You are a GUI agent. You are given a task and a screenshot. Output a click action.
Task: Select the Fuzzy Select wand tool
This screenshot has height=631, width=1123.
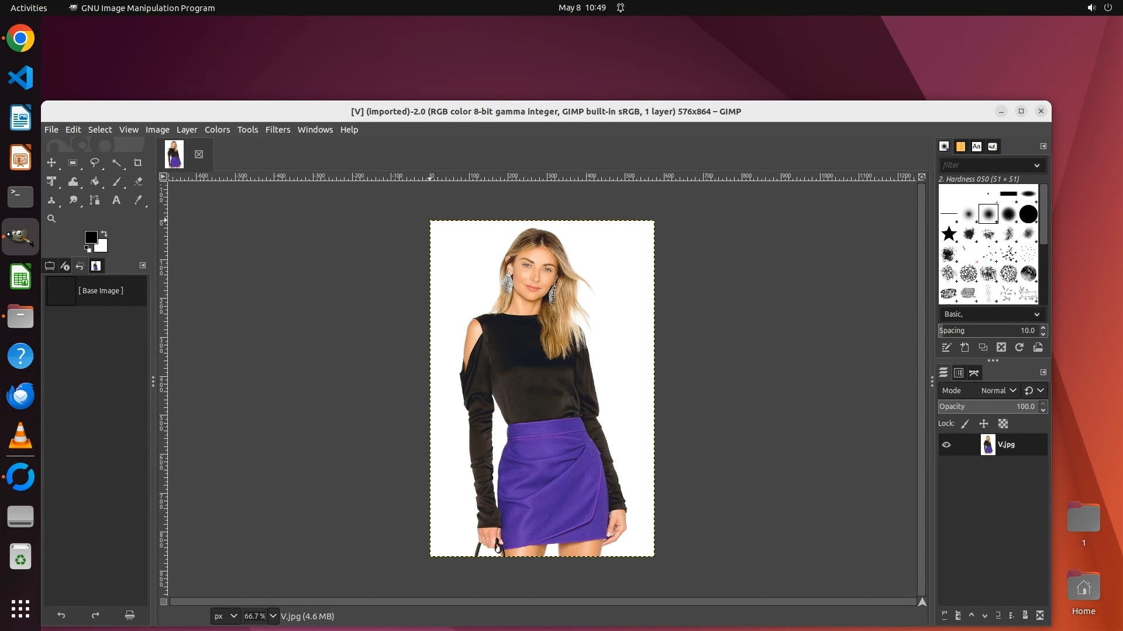[116, 163]
